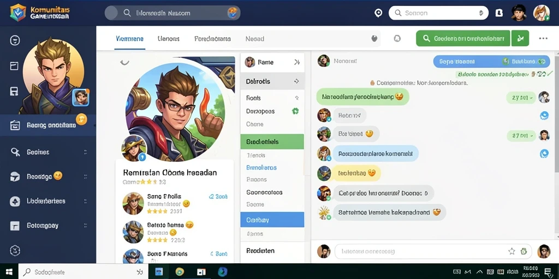Select the blue Ooltbay list item
The width and height of the screenshot is (559, 279).
[272, 220]
